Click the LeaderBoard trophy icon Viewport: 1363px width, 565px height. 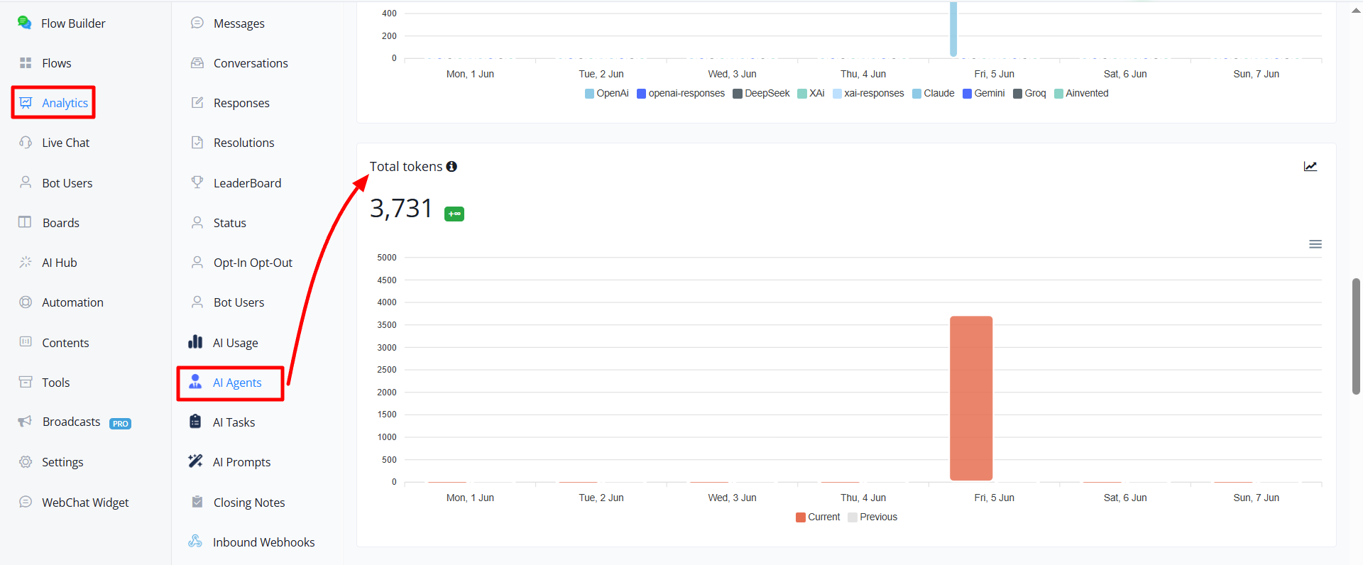pos(197,182)
